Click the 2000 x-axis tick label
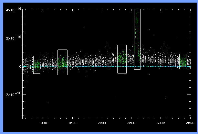Image resolution: width=198 pixels, height=134 pixels. point(102,123)
